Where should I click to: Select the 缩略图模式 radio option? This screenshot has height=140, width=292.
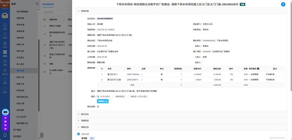coord(113,96)
